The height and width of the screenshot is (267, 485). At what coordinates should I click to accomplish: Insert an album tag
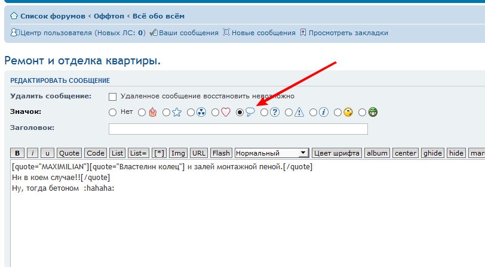pyautogui.click(x=377, y=153)
